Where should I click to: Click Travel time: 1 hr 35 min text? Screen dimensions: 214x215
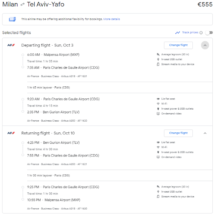tap(43, 61)
